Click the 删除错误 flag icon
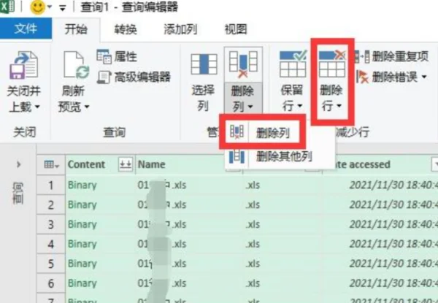The width and height of the screenshot is (438, 303). point(363,77)
